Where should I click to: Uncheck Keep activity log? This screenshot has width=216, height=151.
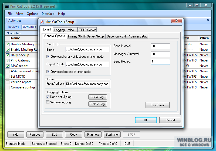[x=48, y=97]
